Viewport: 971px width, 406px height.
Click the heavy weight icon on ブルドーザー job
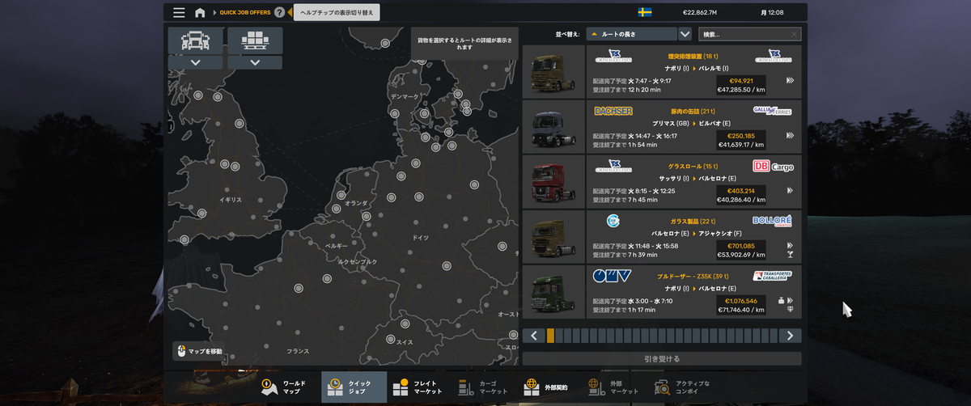click(x=782, y=300)
